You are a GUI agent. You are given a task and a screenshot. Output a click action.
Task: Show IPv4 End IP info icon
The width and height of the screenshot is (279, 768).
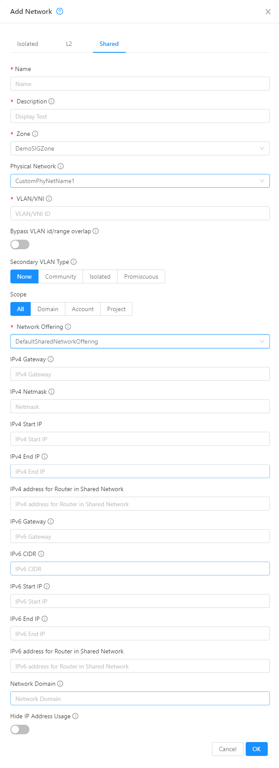click(x=45, y=456)
